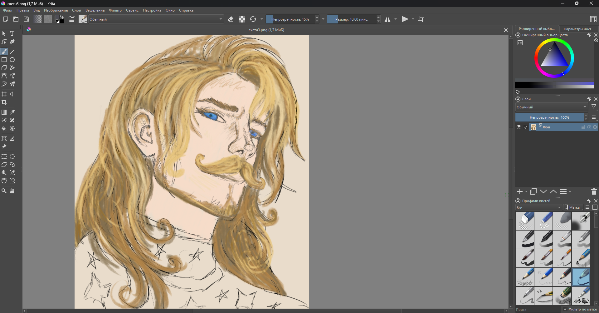Open the horizontal mirror options arrow

[396, 19]
